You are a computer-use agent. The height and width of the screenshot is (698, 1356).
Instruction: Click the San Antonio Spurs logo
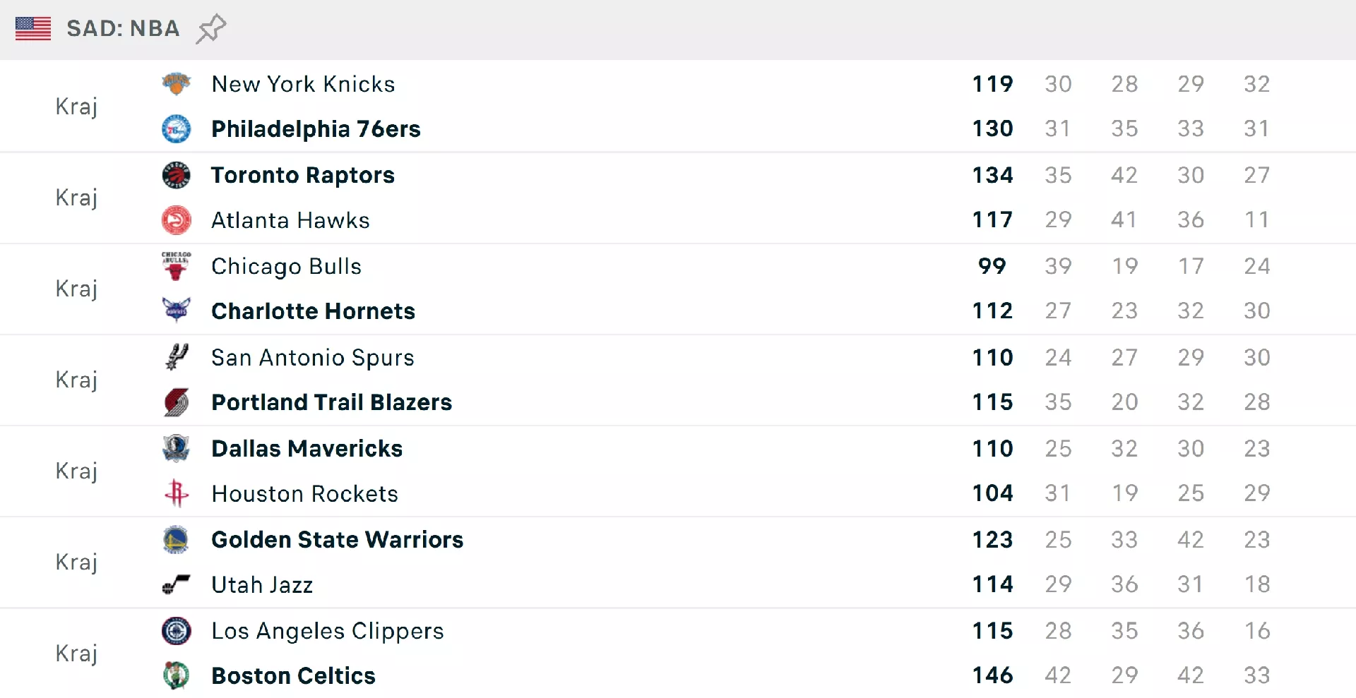point(176,357)
